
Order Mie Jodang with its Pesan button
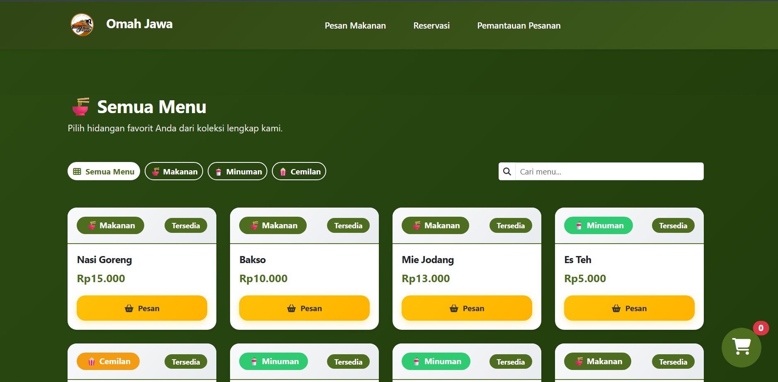click(x=467, y=308)
